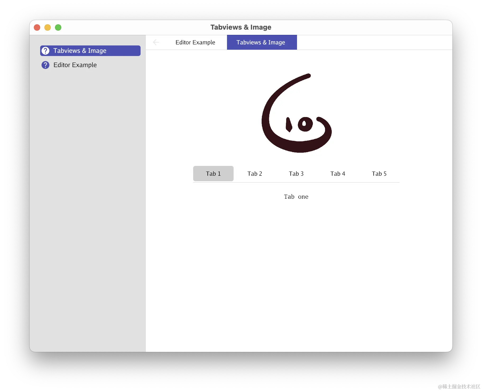Close the window with the red button
This screenshot has height=391, width=482.
37,27
